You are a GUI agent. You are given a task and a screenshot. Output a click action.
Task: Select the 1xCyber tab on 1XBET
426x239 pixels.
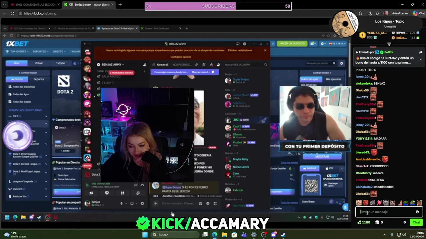coord(61,63)
